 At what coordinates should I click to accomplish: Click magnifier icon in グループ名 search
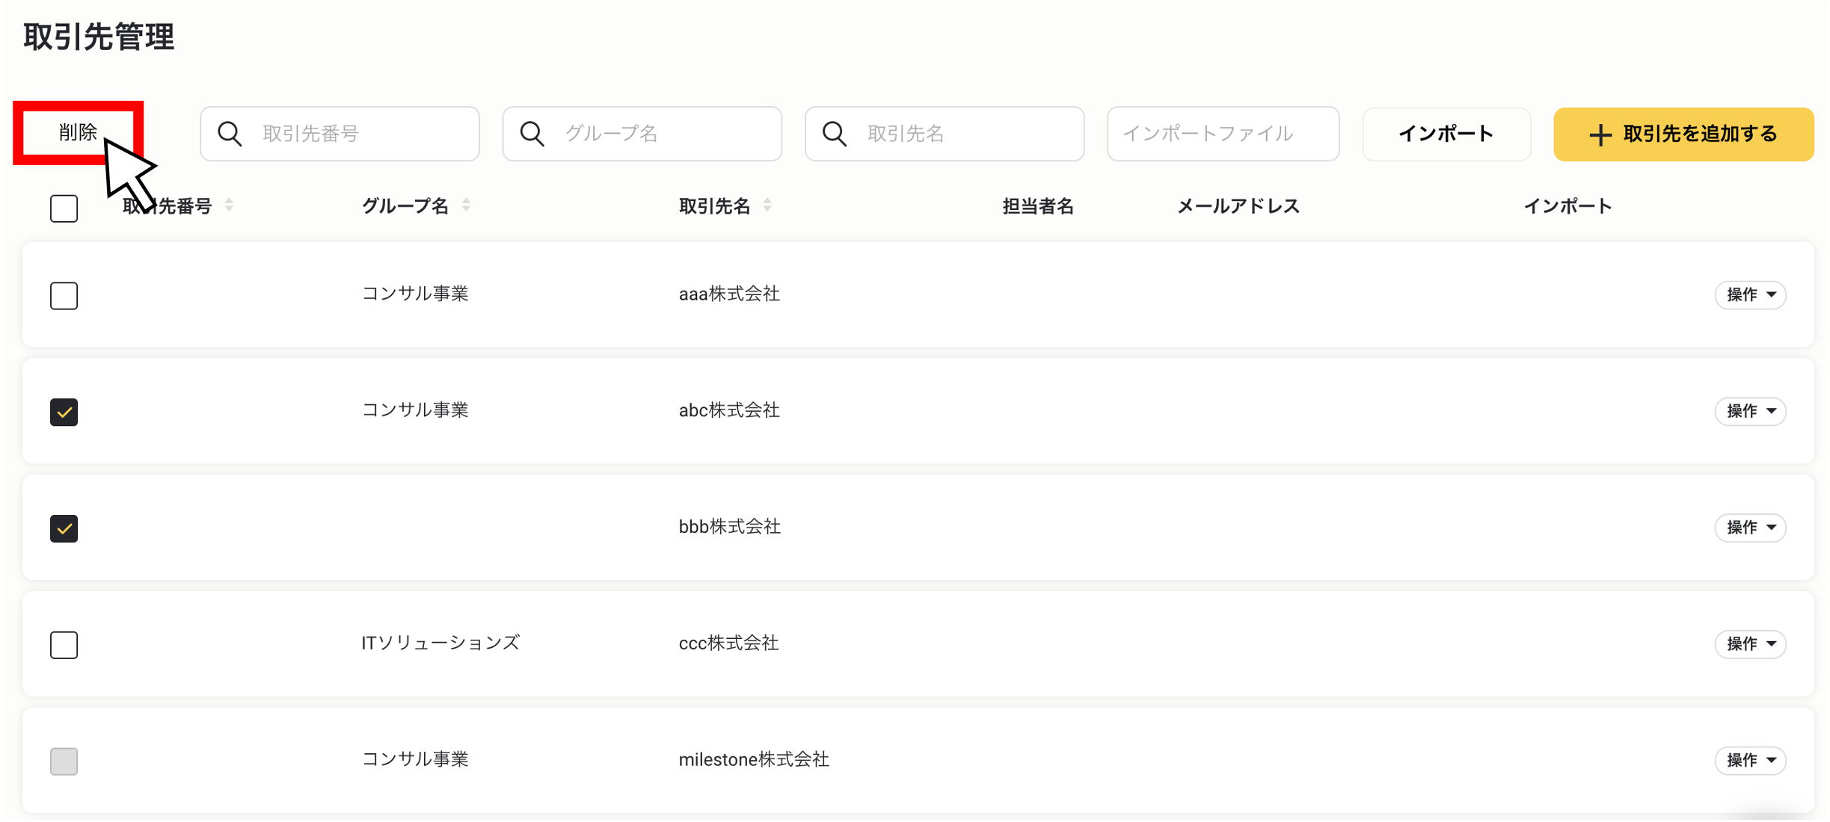pos(532,134)
